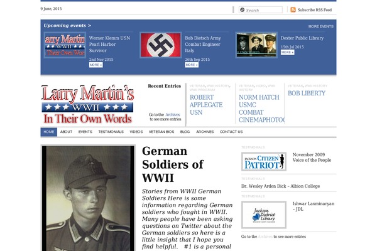Open the CONTACT US menu item
The width and height of the screenshot is (377, 251).
231,132
